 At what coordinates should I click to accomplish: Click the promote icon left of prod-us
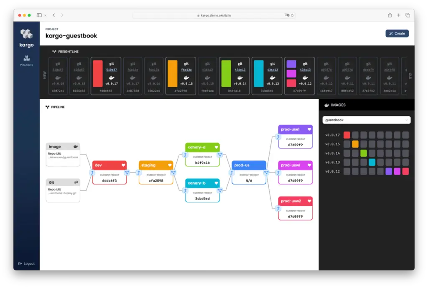(x=232, y=173)
